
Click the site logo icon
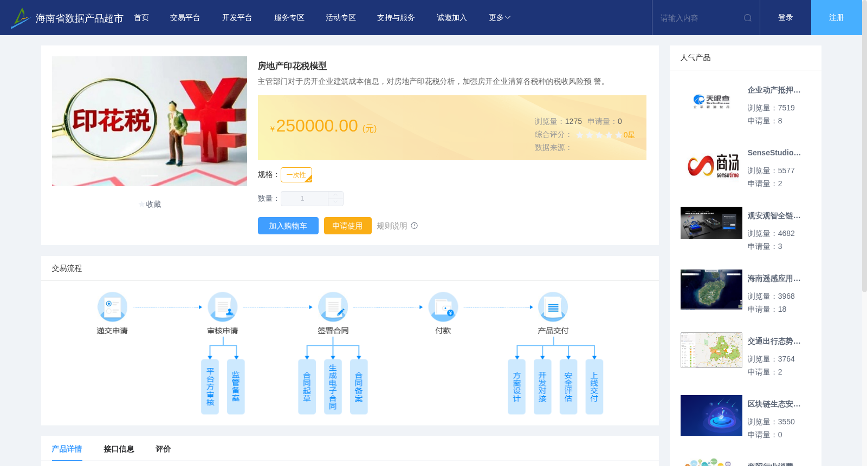click(21, 18)
